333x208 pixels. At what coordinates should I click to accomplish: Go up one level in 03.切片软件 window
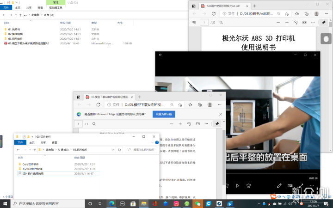point(35,150)
